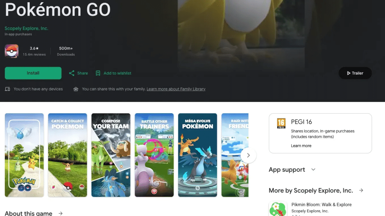385x216 pixels.
Task: Open Compose Your Team screenshot
Action: 111,155
